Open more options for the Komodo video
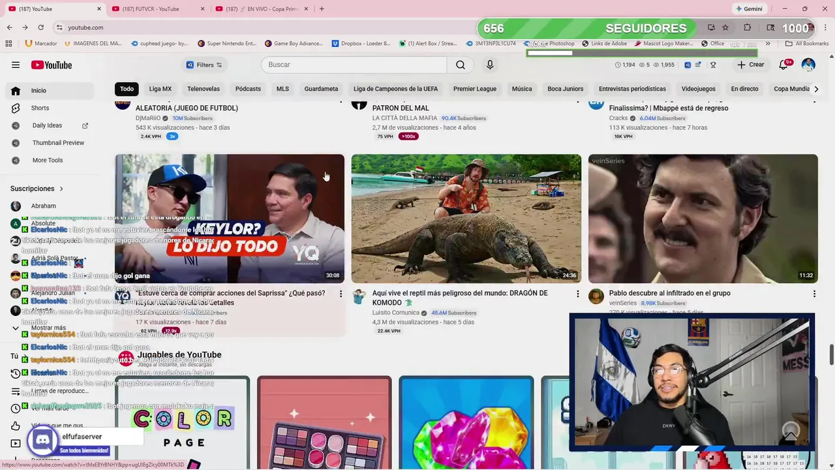Screen dimensions: 835x470 [577, 294]
